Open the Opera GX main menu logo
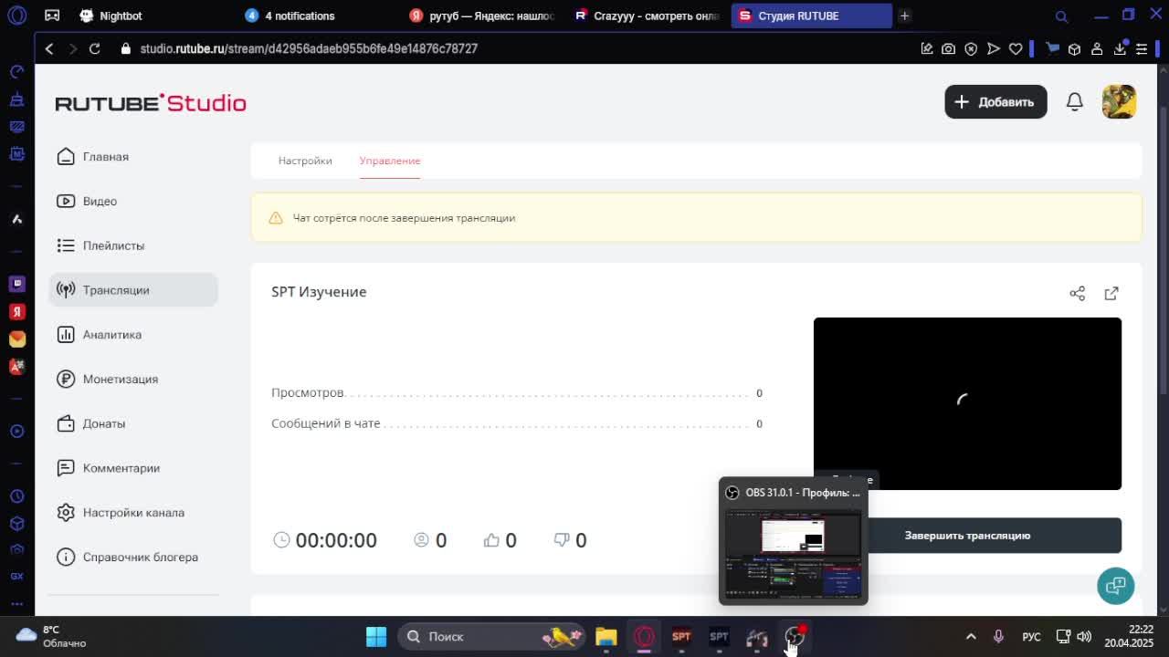 (x=16, y=16)
